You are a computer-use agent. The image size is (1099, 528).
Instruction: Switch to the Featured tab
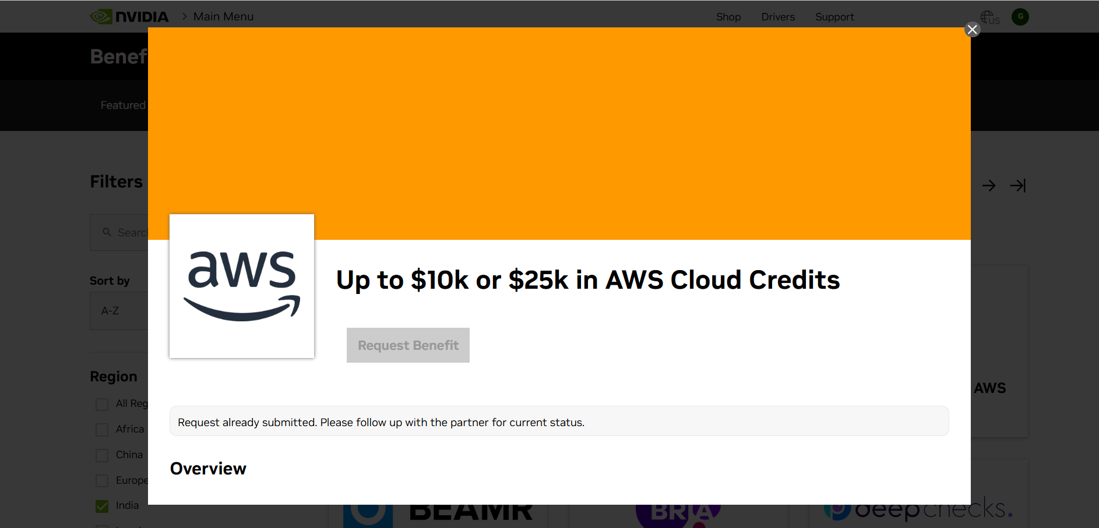click(123, 105)
